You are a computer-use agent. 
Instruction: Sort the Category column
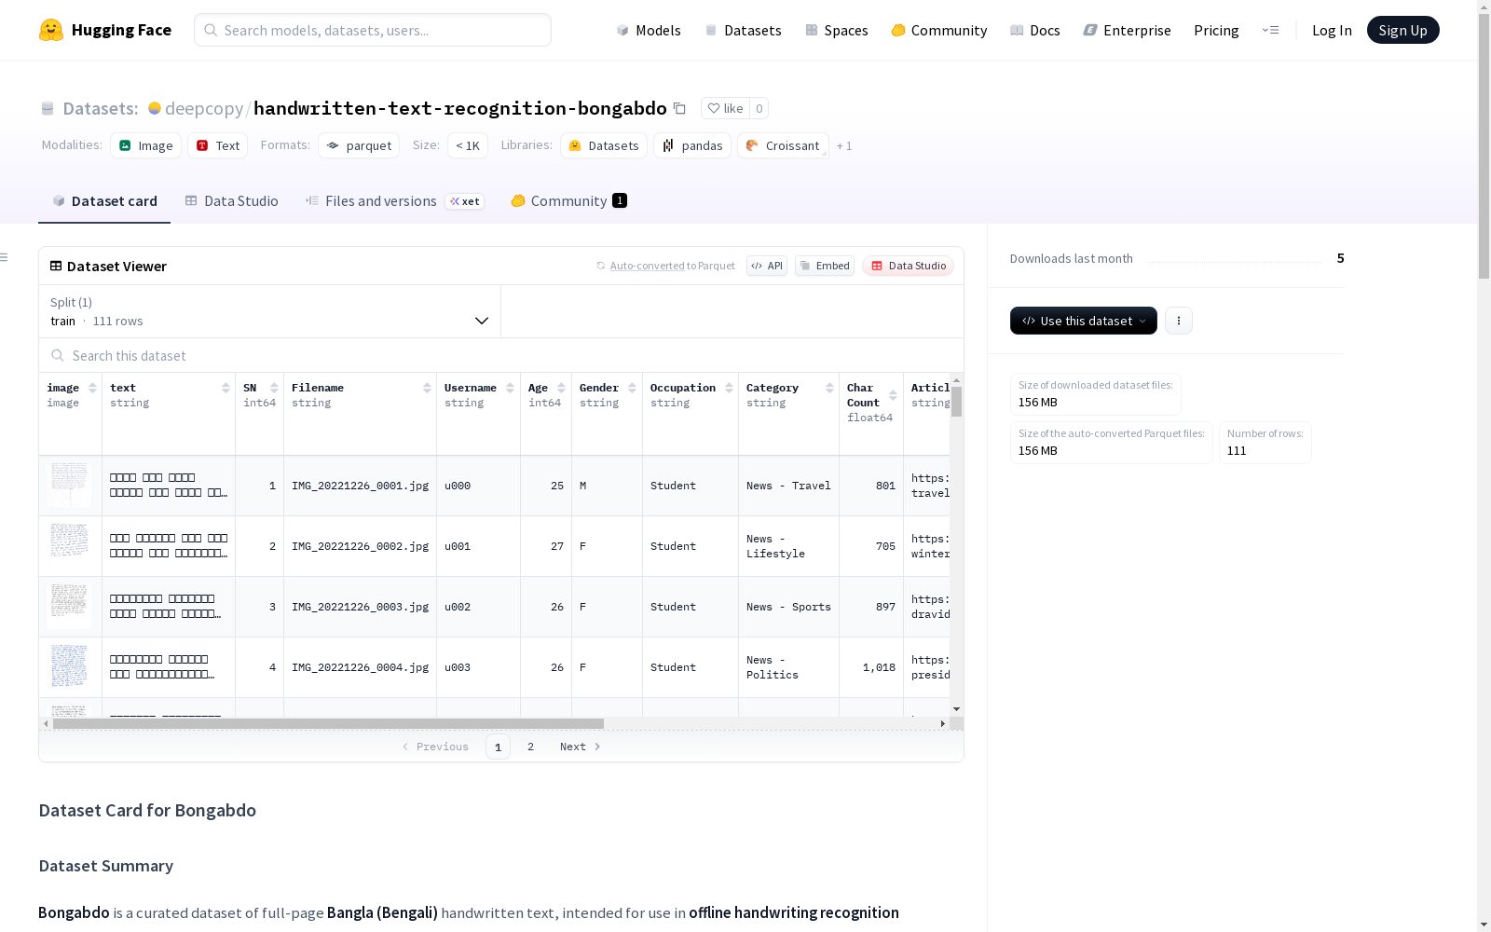click(x=829, y=388)
